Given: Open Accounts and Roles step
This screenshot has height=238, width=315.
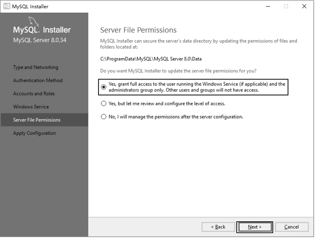Looking at the screenshot, I should coord(34,94).
